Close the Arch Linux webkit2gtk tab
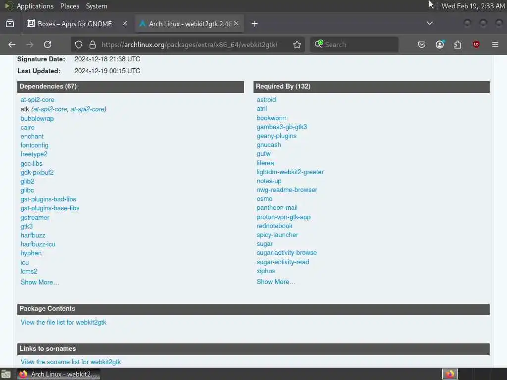507x380 pixels. click(x=236, y=24)
